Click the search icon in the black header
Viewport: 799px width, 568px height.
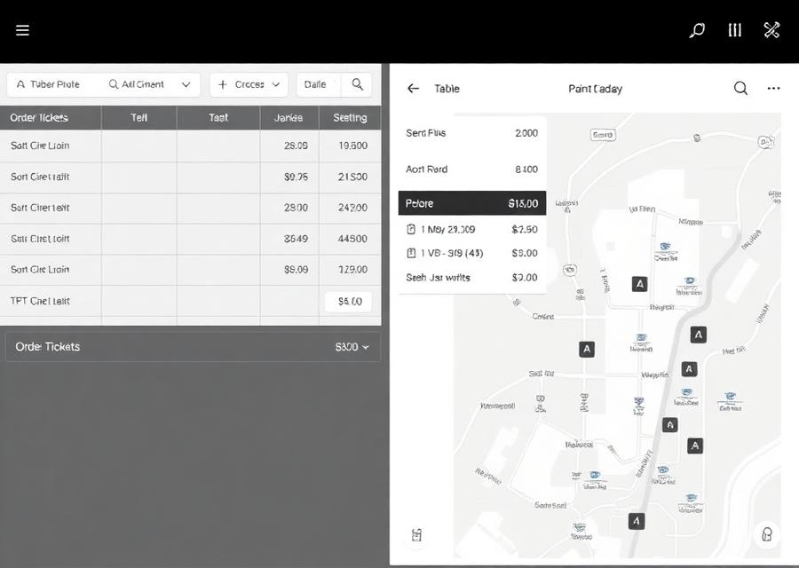click(x=697, y=30)
